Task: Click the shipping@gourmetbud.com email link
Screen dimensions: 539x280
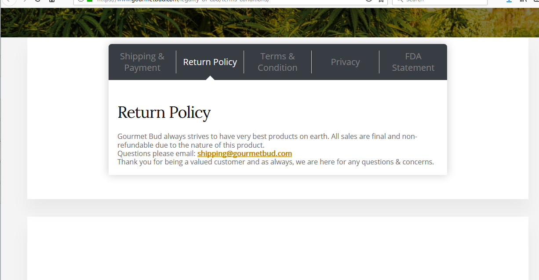Action: (244, 153)
